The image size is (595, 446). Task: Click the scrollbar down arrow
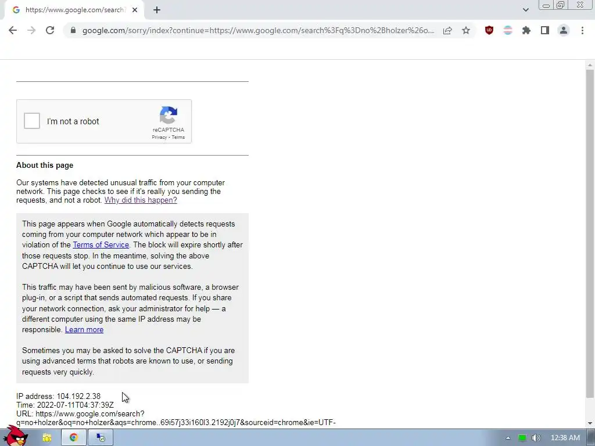click(590, 423)
